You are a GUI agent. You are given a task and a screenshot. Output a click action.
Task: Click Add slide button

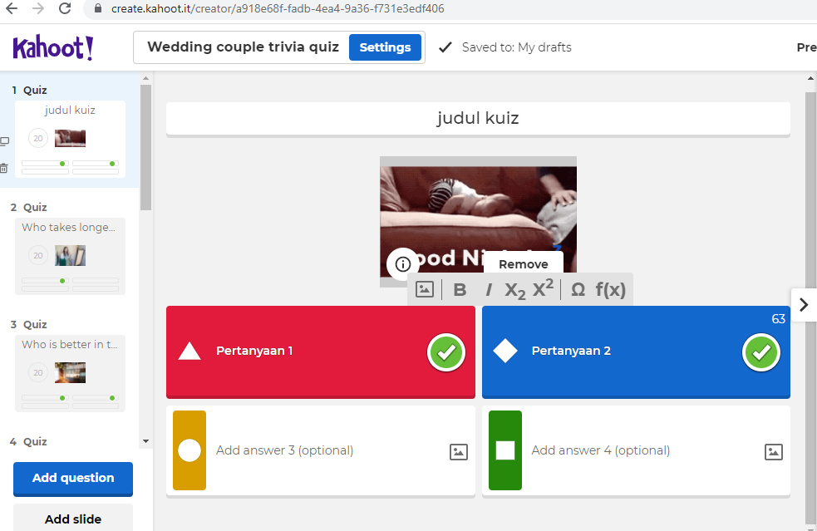point(73,519)
